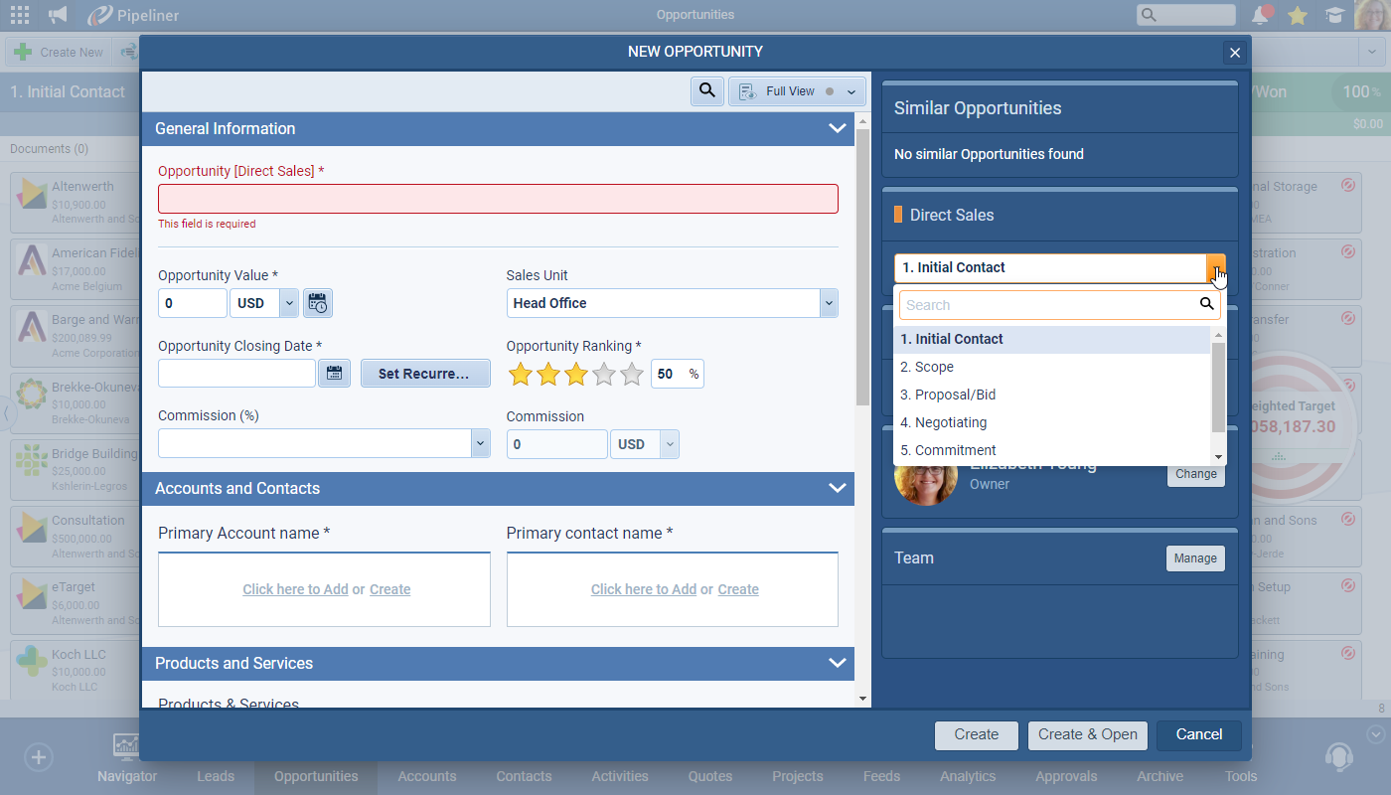Click the exchange rate date icon beside USD
Screen dimensions: 1391x795
(317, 304)
